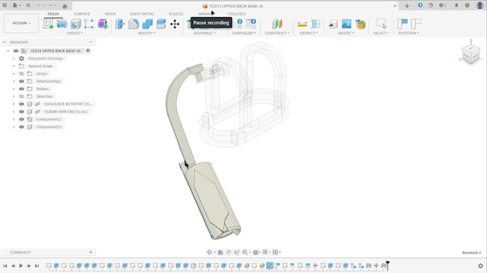The width and height of the screenshot is (487, 273).
Task: Switch to the PLASTIC tab
Action: pos(175,14)
